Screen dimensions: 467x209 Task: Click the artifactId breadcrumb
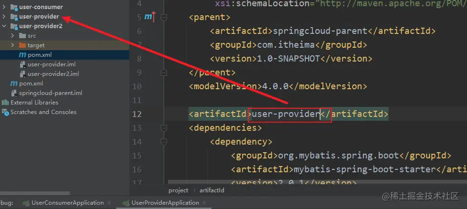click(212, 190)
